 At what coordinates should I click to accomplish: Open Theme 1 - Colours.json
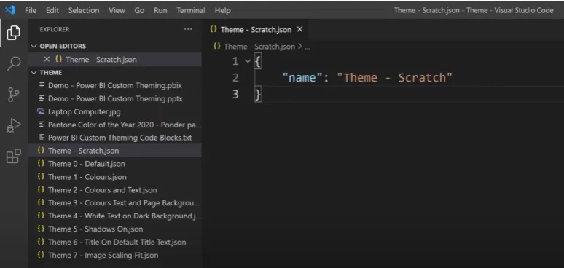click(x=114, y=177)
